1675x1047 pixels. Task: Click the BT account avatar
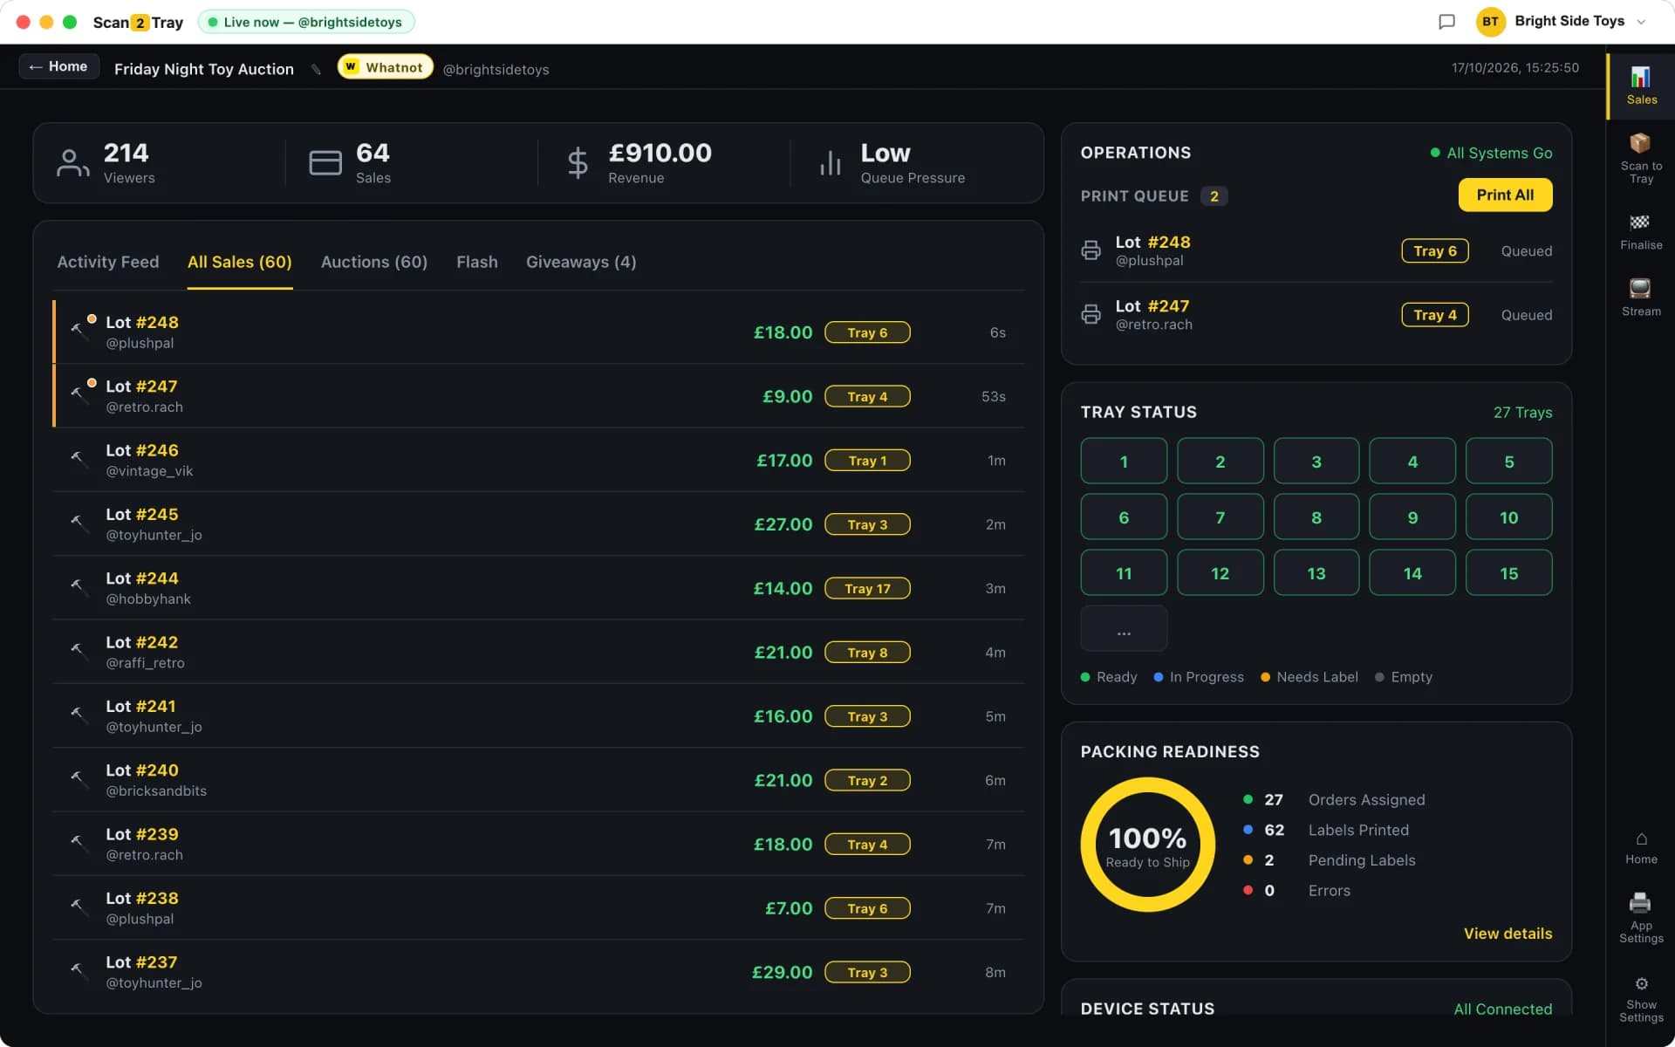(1490, 22)
